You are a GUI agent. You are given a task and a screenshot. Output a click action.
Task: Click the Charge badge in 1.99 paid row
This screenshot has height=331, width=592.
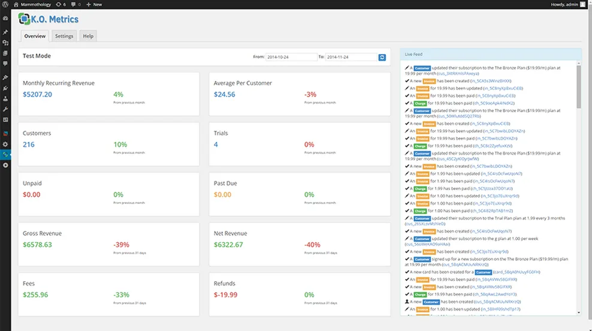[420, 189]
